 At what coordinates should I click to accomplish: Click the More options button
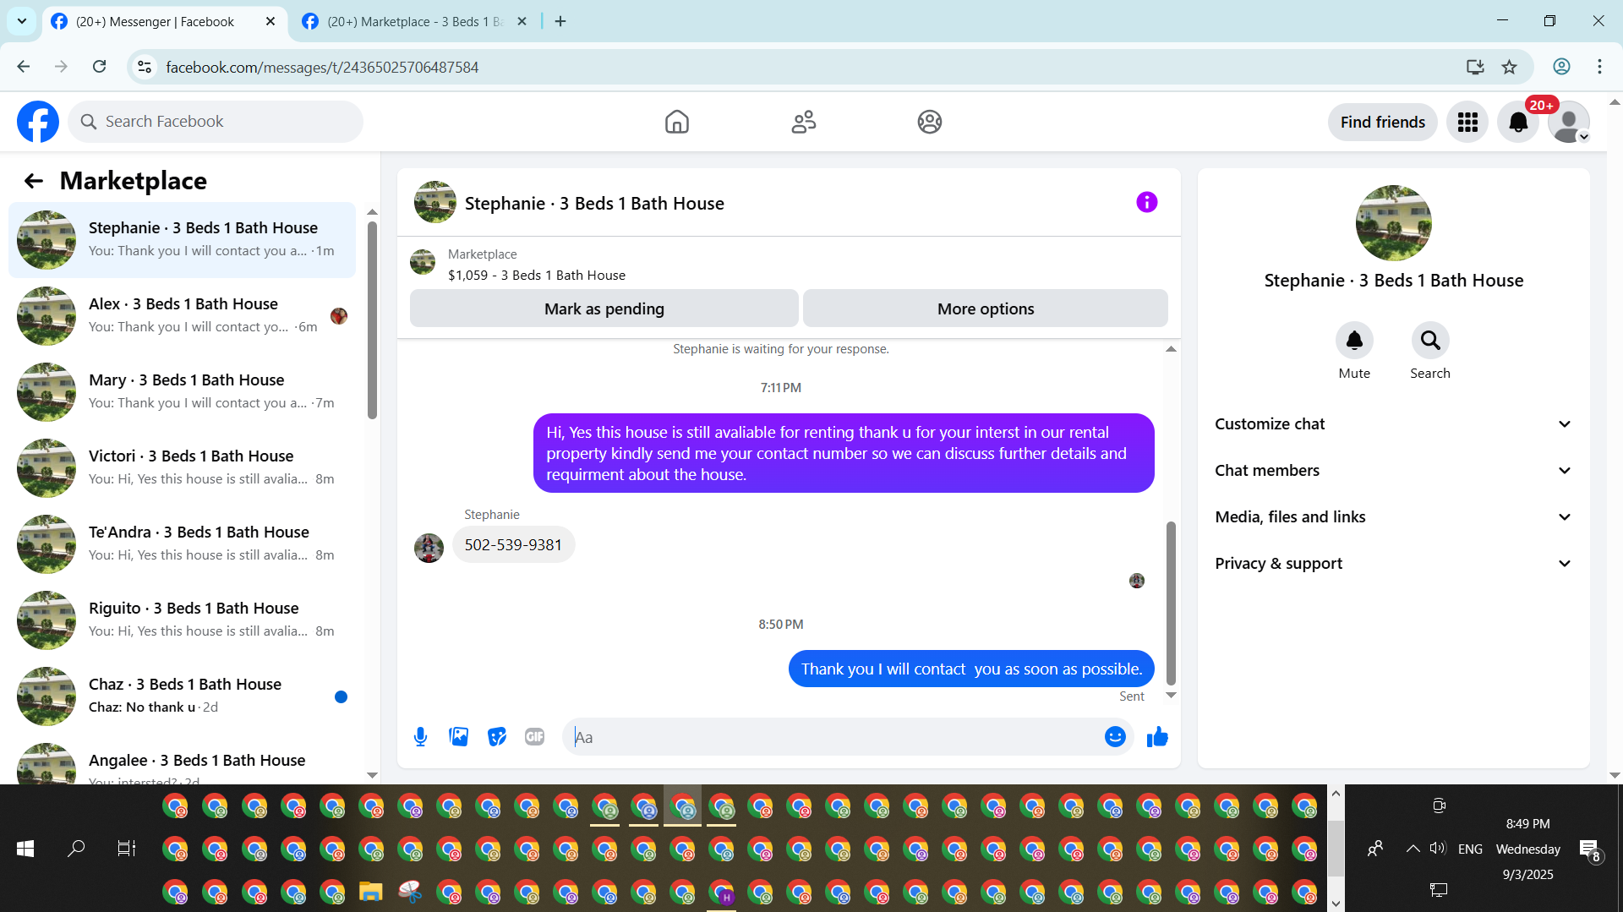pos(986,309)
